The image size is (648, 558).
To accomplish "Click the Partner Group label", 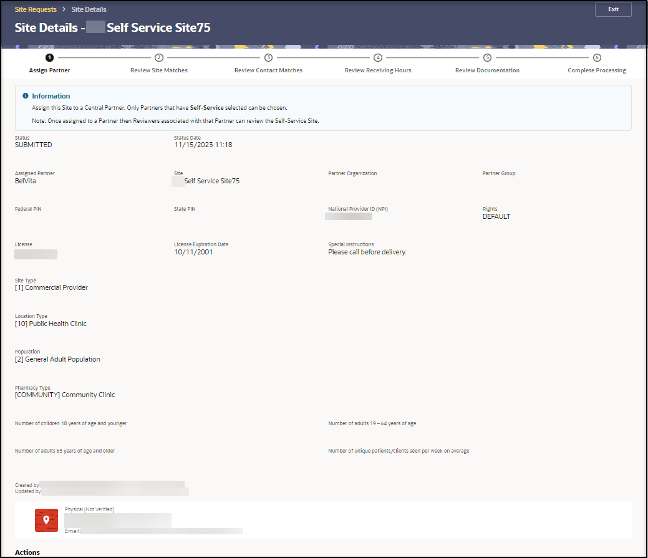I will click(499, 173).
